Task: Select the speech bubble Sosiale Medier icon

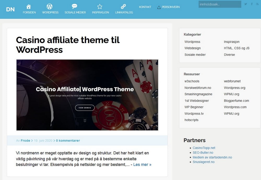Action: click(74, 6)
